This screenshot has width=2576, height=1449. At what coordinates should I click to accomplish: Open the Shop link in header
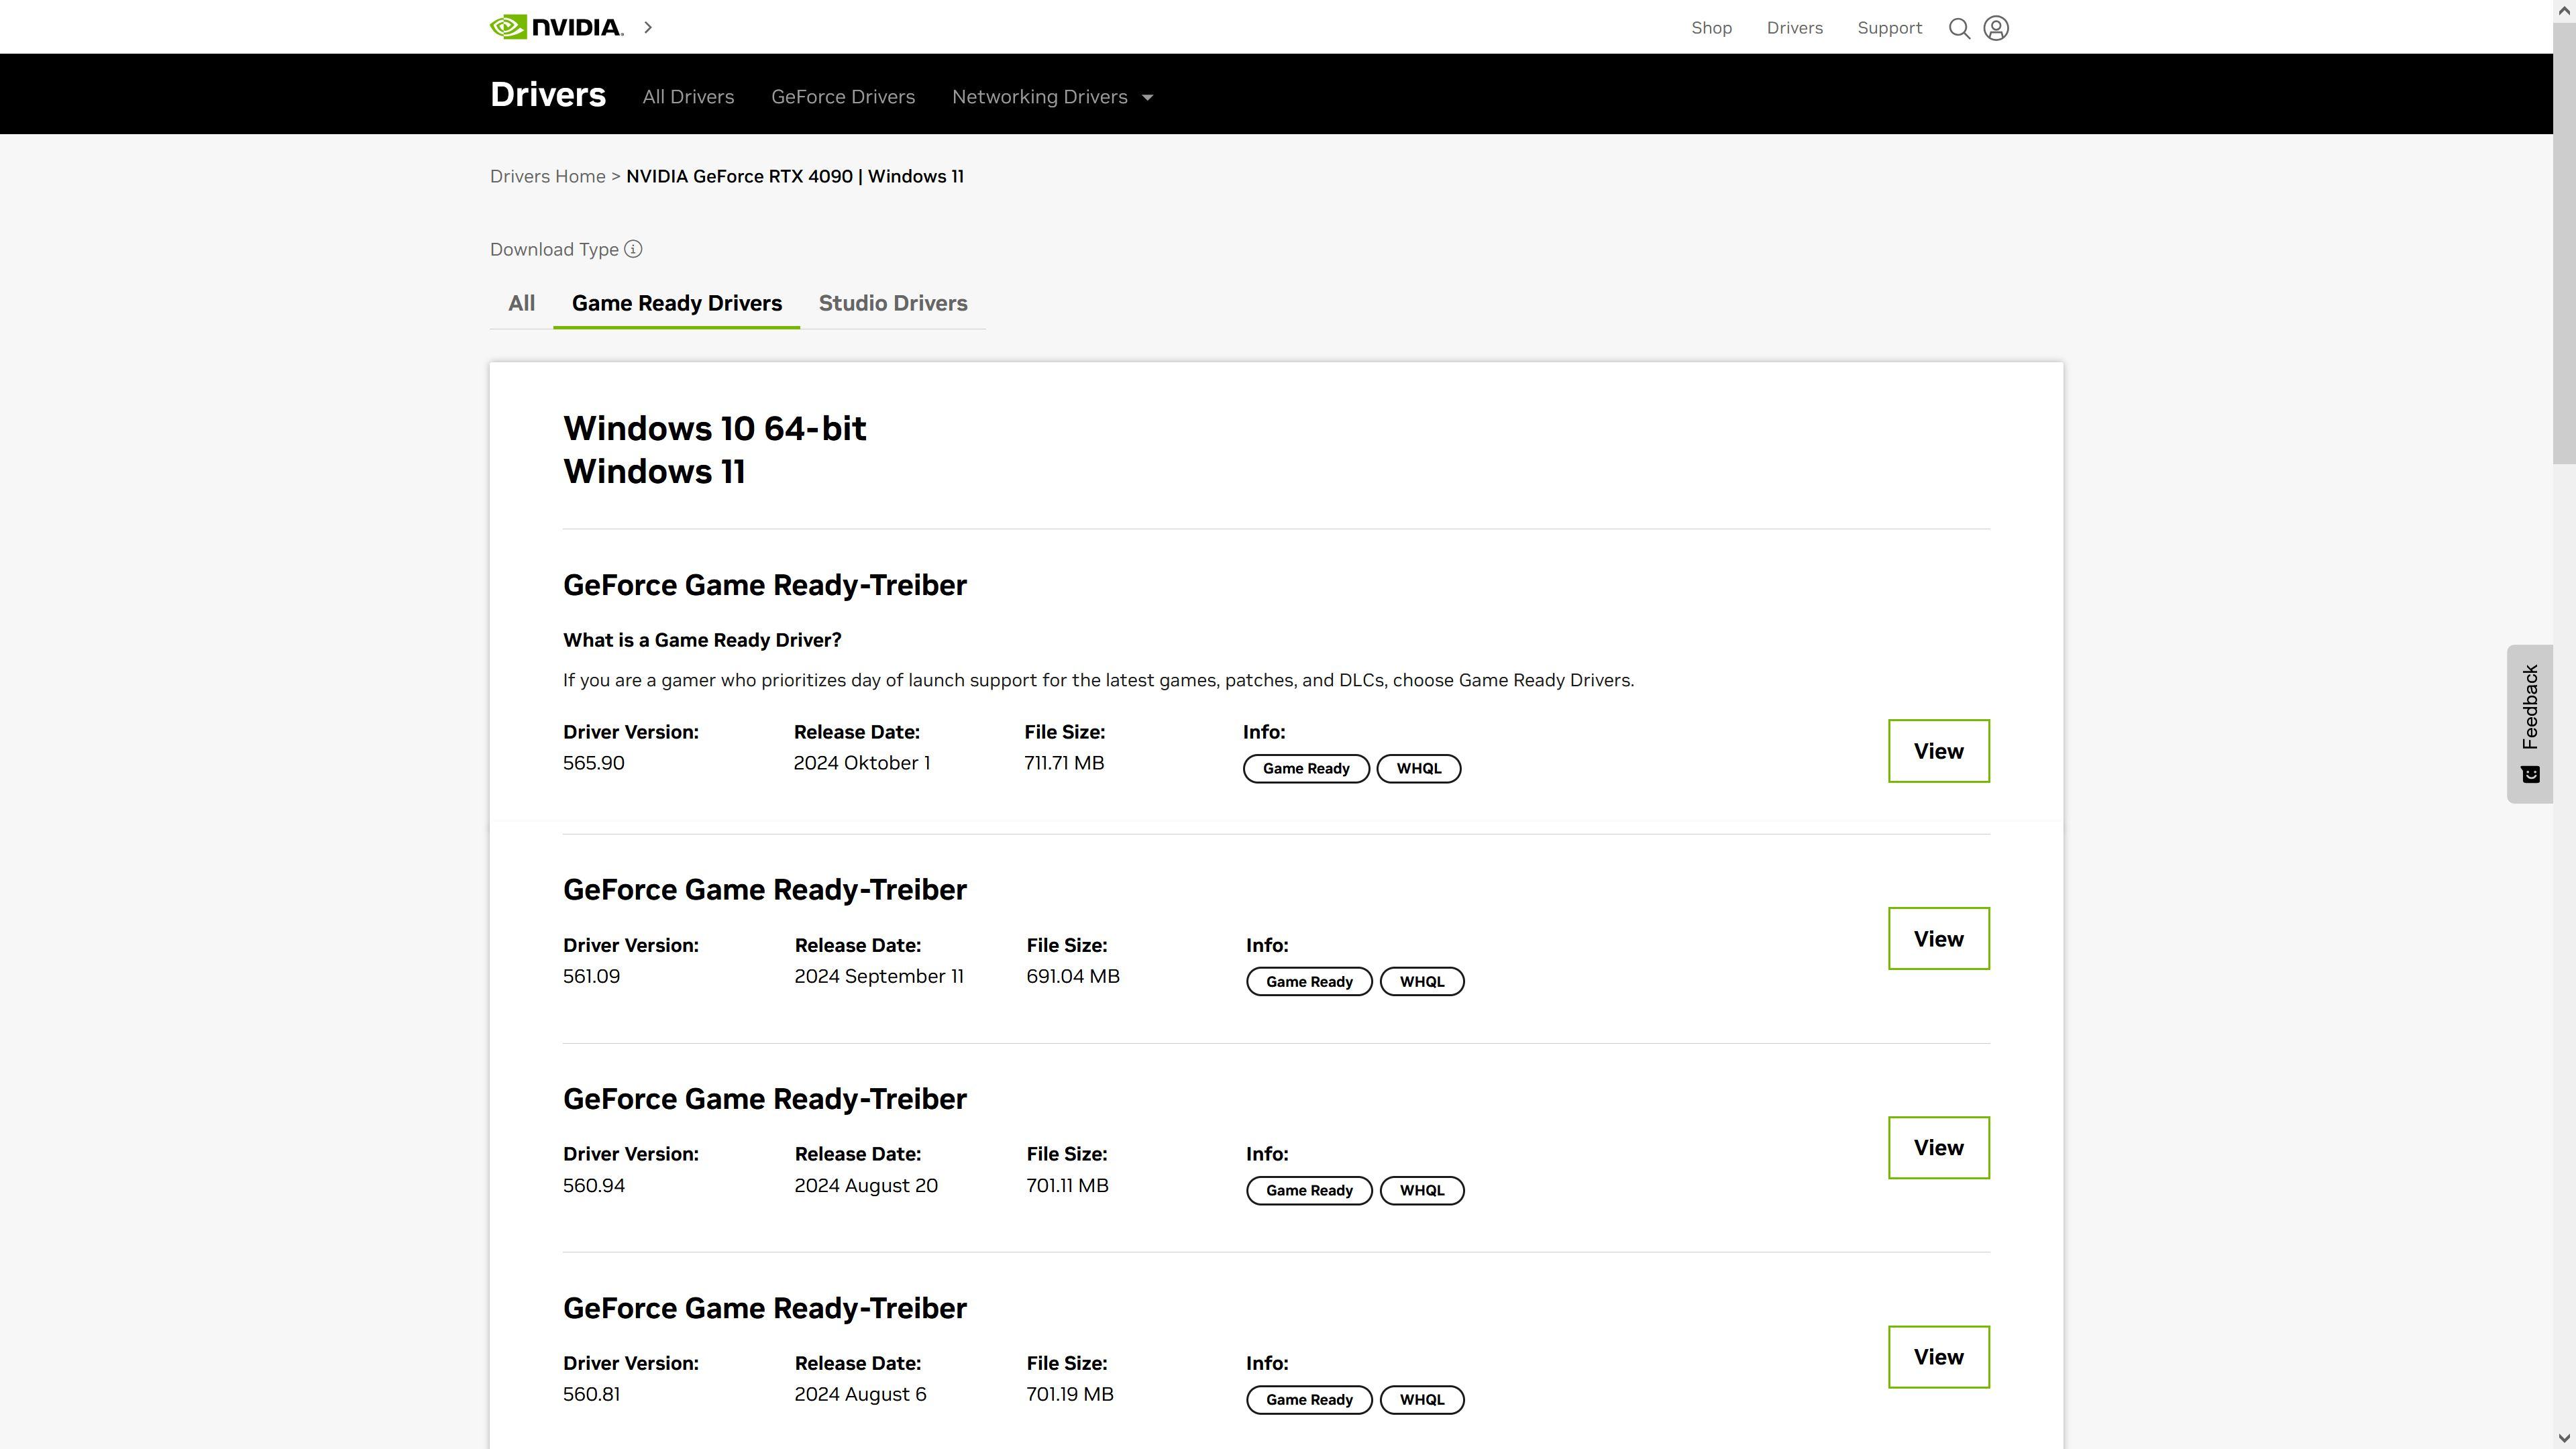(x=1711, y=28)
